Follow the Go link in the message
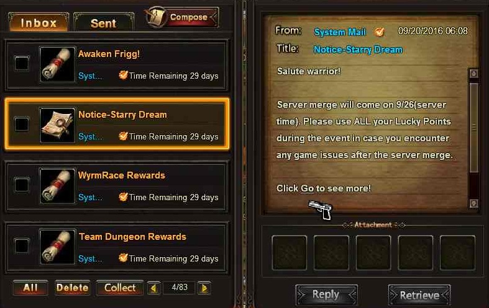Viewport: 489px width, 308px height. pyautogui.click(x=307, y=188)
